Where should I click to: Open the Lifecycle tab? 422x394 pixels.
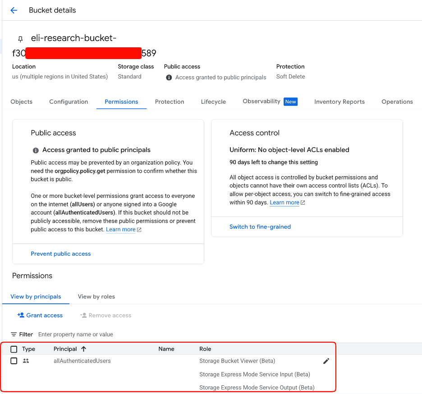pyautogui.click(x=213, y=102)
